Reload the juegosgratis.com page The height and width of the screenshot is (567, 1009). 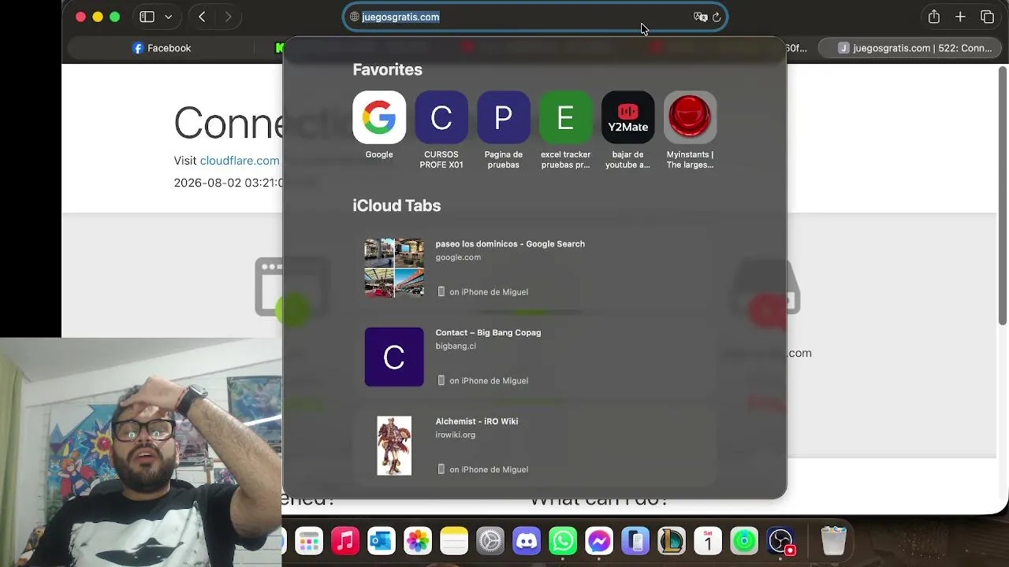click(717, 17)
